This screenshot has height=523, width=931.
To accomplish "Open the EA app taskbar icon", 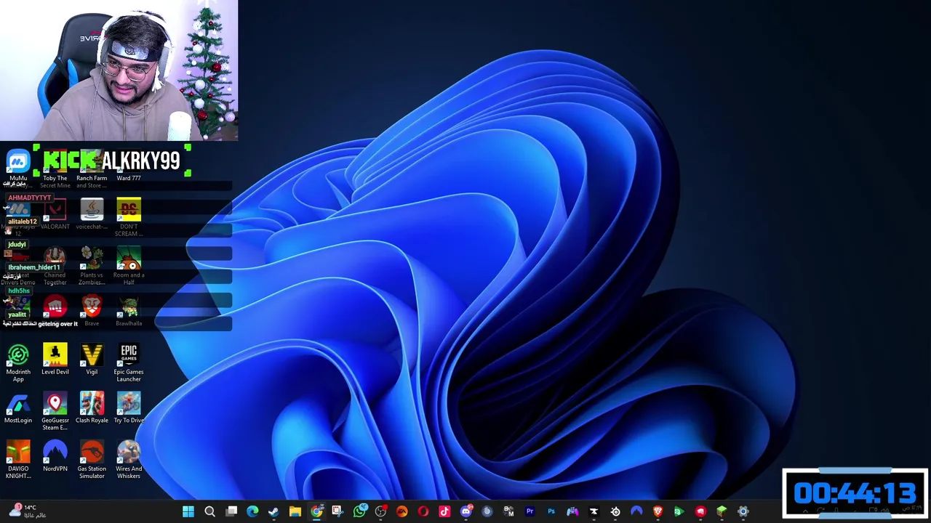I will click(x=402, y=511).
